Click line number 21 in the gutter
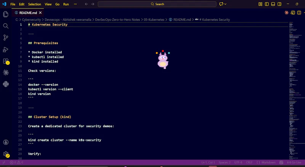Viewport: 305px width, 167px height. click(20, 117)
